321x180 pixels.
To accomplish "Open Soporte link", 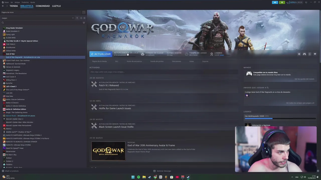I will 205,61.
